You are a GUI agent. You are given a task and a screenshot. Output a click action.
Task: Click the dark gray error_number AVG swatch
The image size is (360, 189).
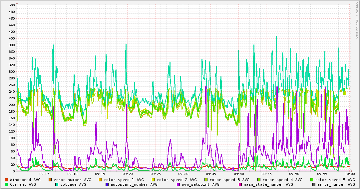point(314,184)
